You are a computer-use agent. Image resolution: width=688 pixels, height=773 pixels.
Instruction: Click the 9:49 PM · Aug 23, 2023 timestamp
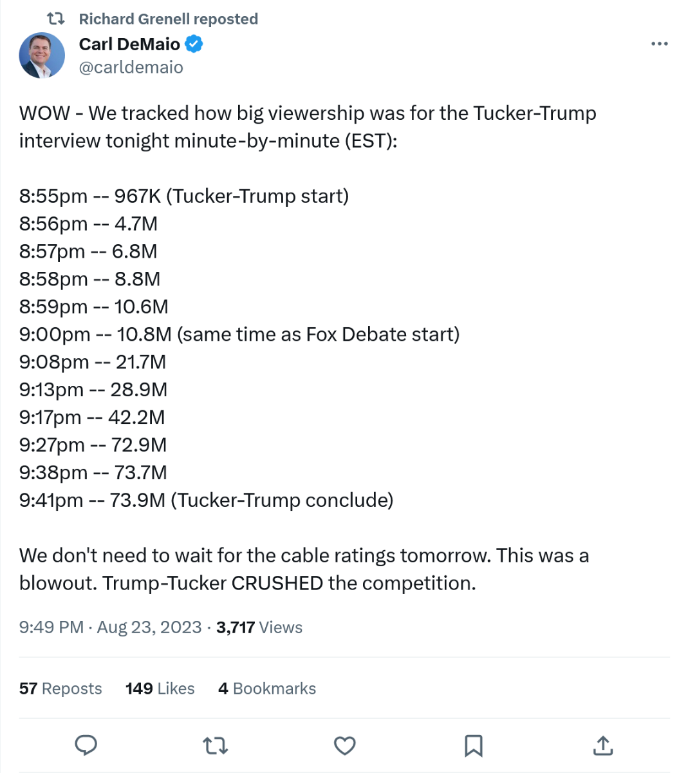[x=110, y=627]
